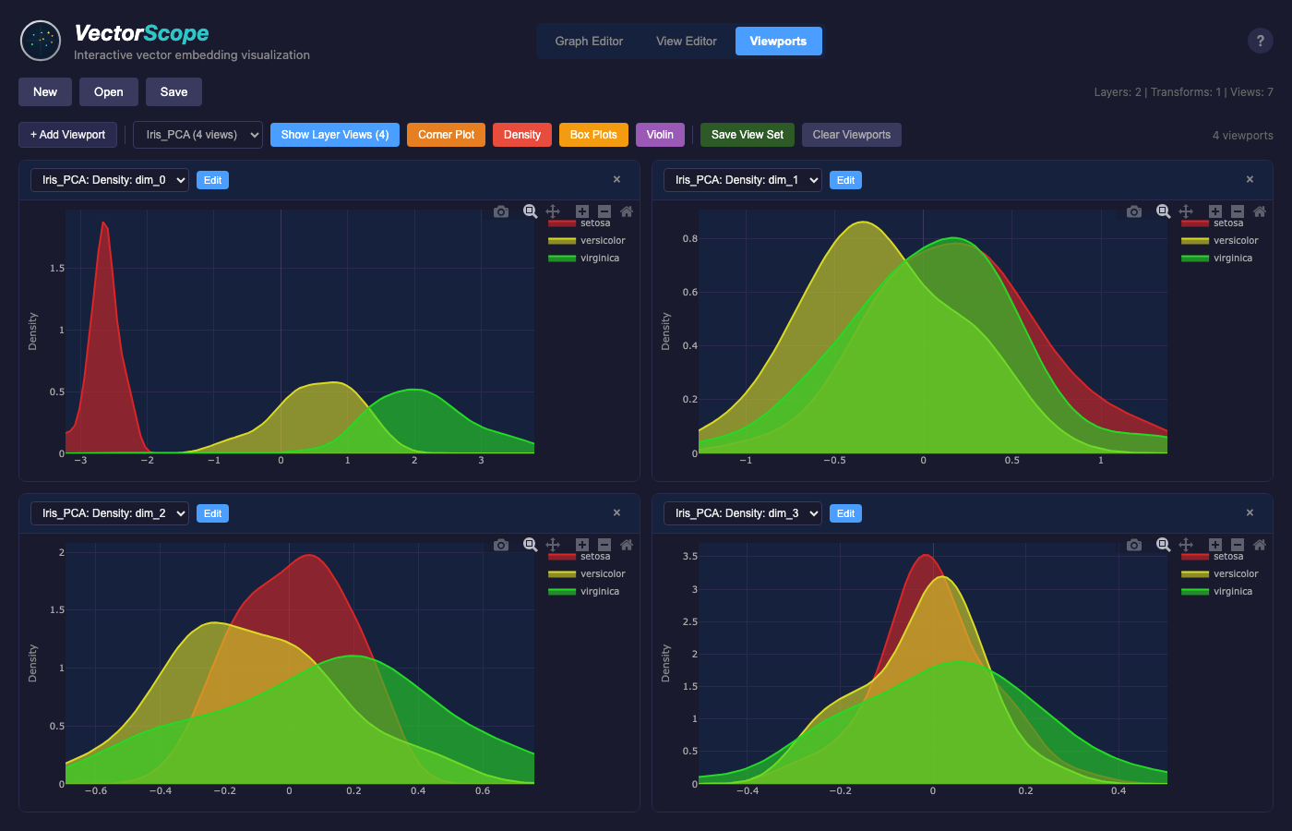Close the dim_2 density viewport

[616, 512]
